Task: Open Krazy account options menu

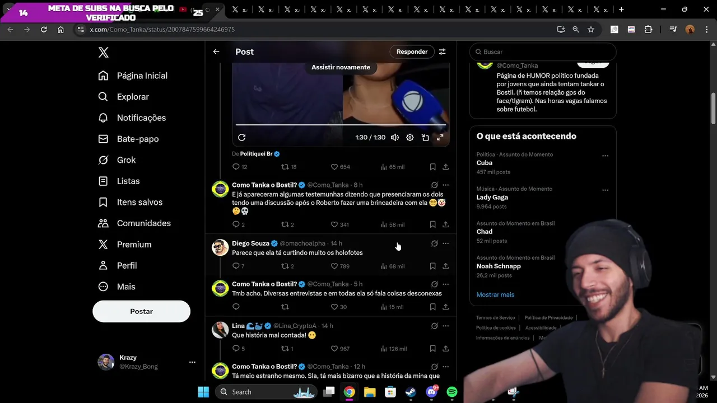Action: tap(192, 362)
